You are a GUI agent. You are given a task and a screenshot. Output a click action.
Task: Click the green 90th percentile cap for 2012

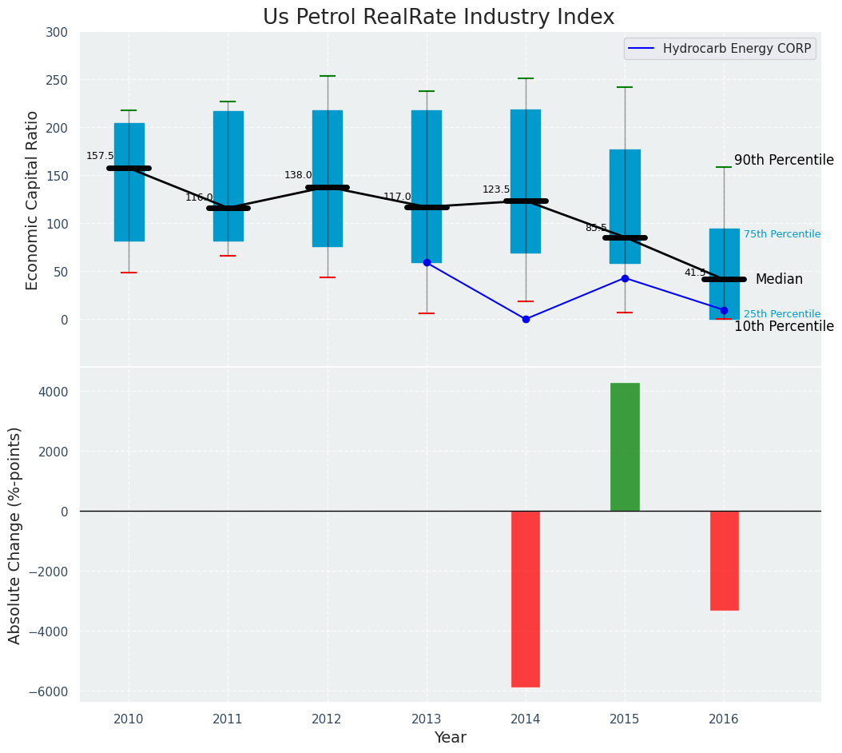click(328, 76)
